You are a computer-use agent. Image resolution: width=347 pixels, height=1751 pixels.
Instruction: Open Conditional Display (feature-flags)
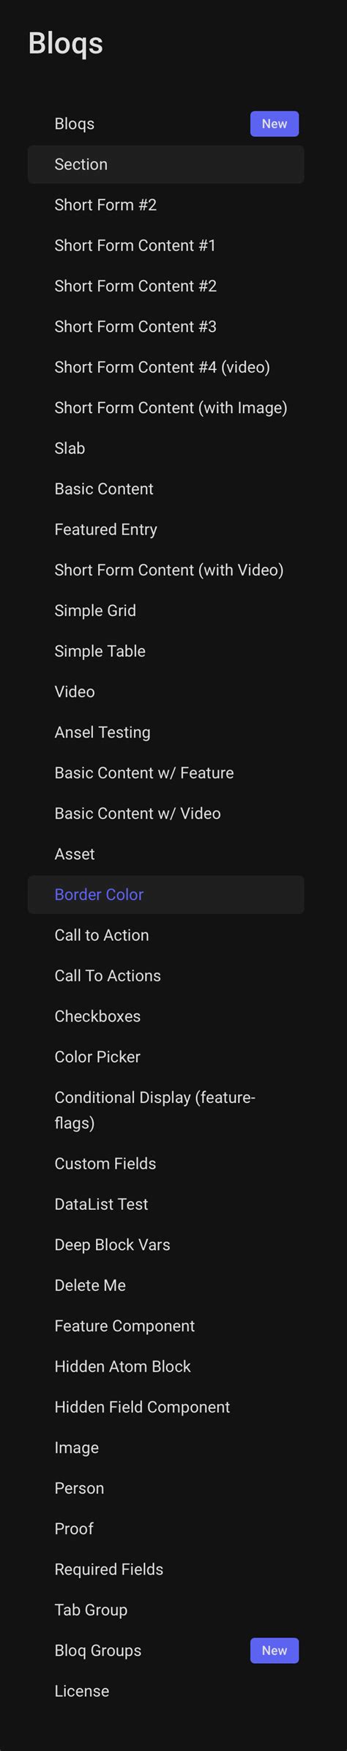[165, 1110]
